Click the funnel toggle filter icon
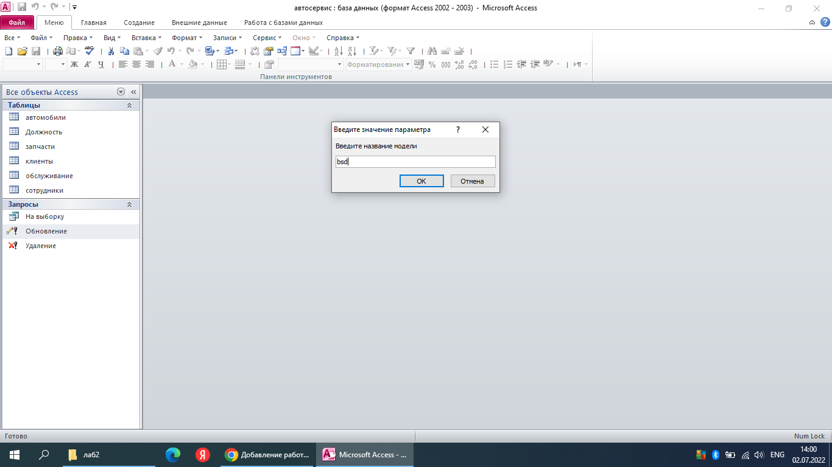Viewport: 832px width, 467px height. click(411, 51)
